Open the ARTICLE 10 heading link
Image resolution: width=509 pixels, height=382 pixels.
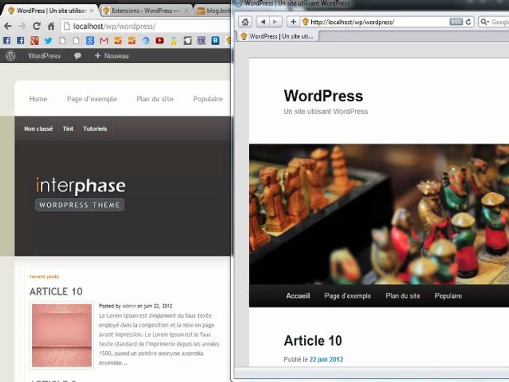[x=56, y=291]
